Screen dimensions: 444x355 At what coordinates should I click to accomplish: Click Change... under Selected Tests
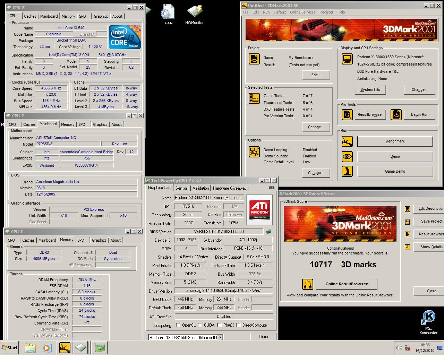[x=316, y=127]
